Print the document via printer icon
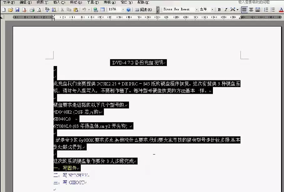The height and width of the screenshot is (192, 284). coord(32,10)
